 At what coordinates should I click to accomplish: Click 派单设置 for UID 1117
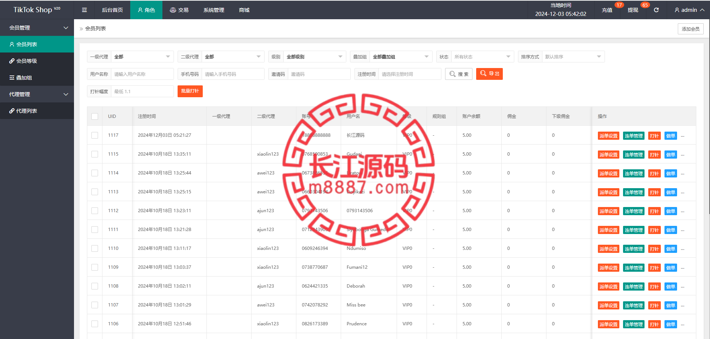609,136
